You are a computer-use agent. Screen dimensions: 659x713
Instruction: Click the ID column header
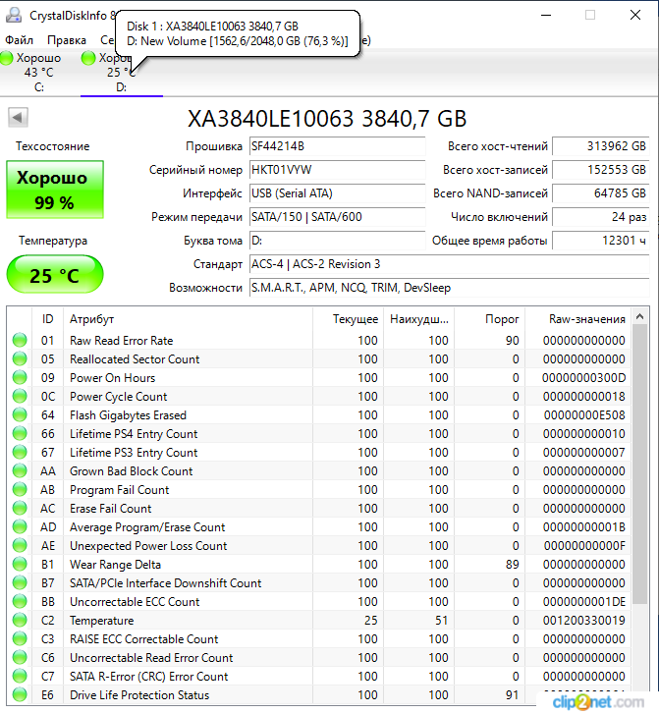[x=48, y=319]
